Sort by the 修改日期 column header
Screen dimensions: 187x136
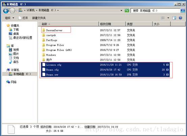[x=112, y=24]
